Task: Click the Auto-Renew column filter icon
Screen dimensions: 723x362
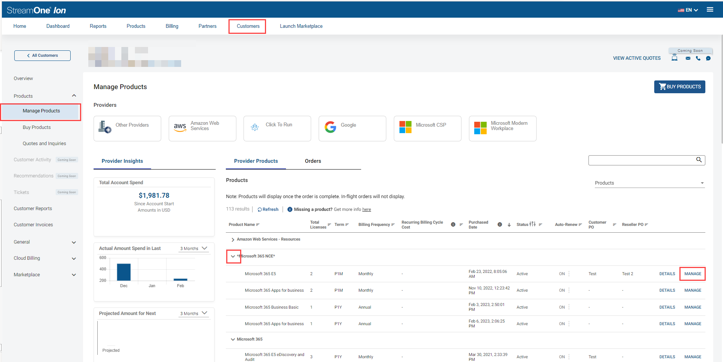Action: point(580,225)
